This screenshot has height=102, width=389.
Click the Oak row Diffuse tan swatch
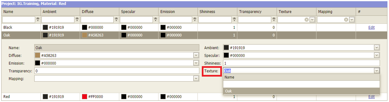pos(85,35)
